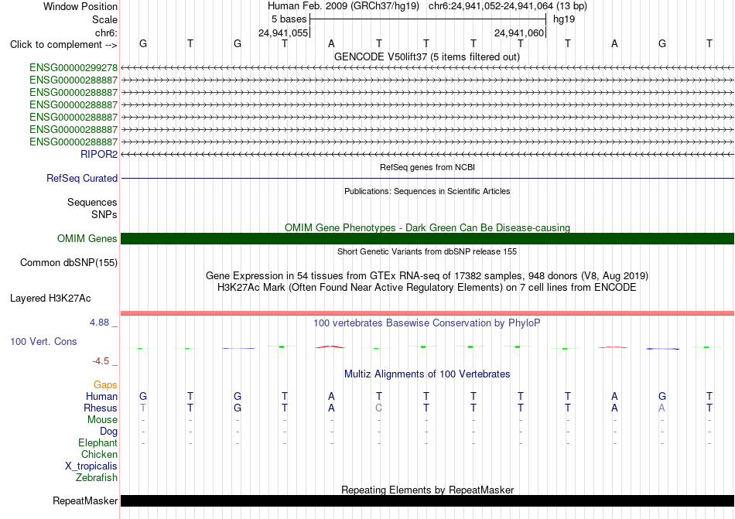
Task: Select the RIPOR2 gene label
Action: coord(99,154)
